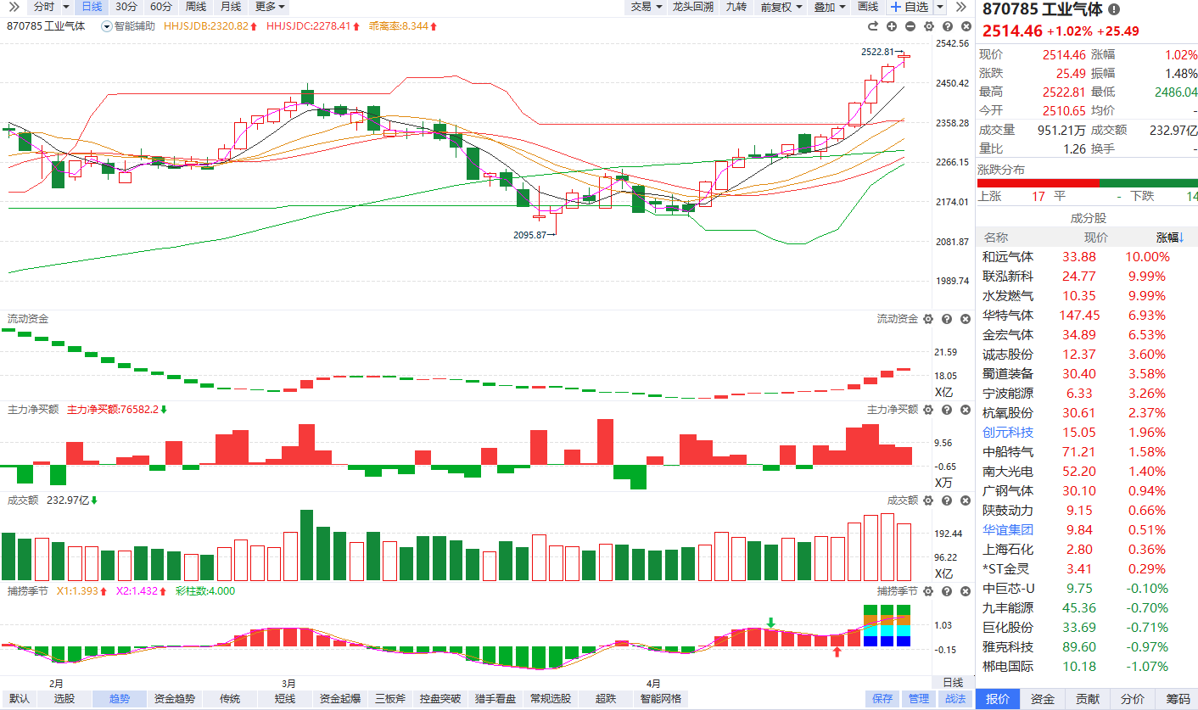Image resolution: width=1198 pixels, height=710 pixels.
Task: Show help for the 成交额 volume panel
Action: 946,500
